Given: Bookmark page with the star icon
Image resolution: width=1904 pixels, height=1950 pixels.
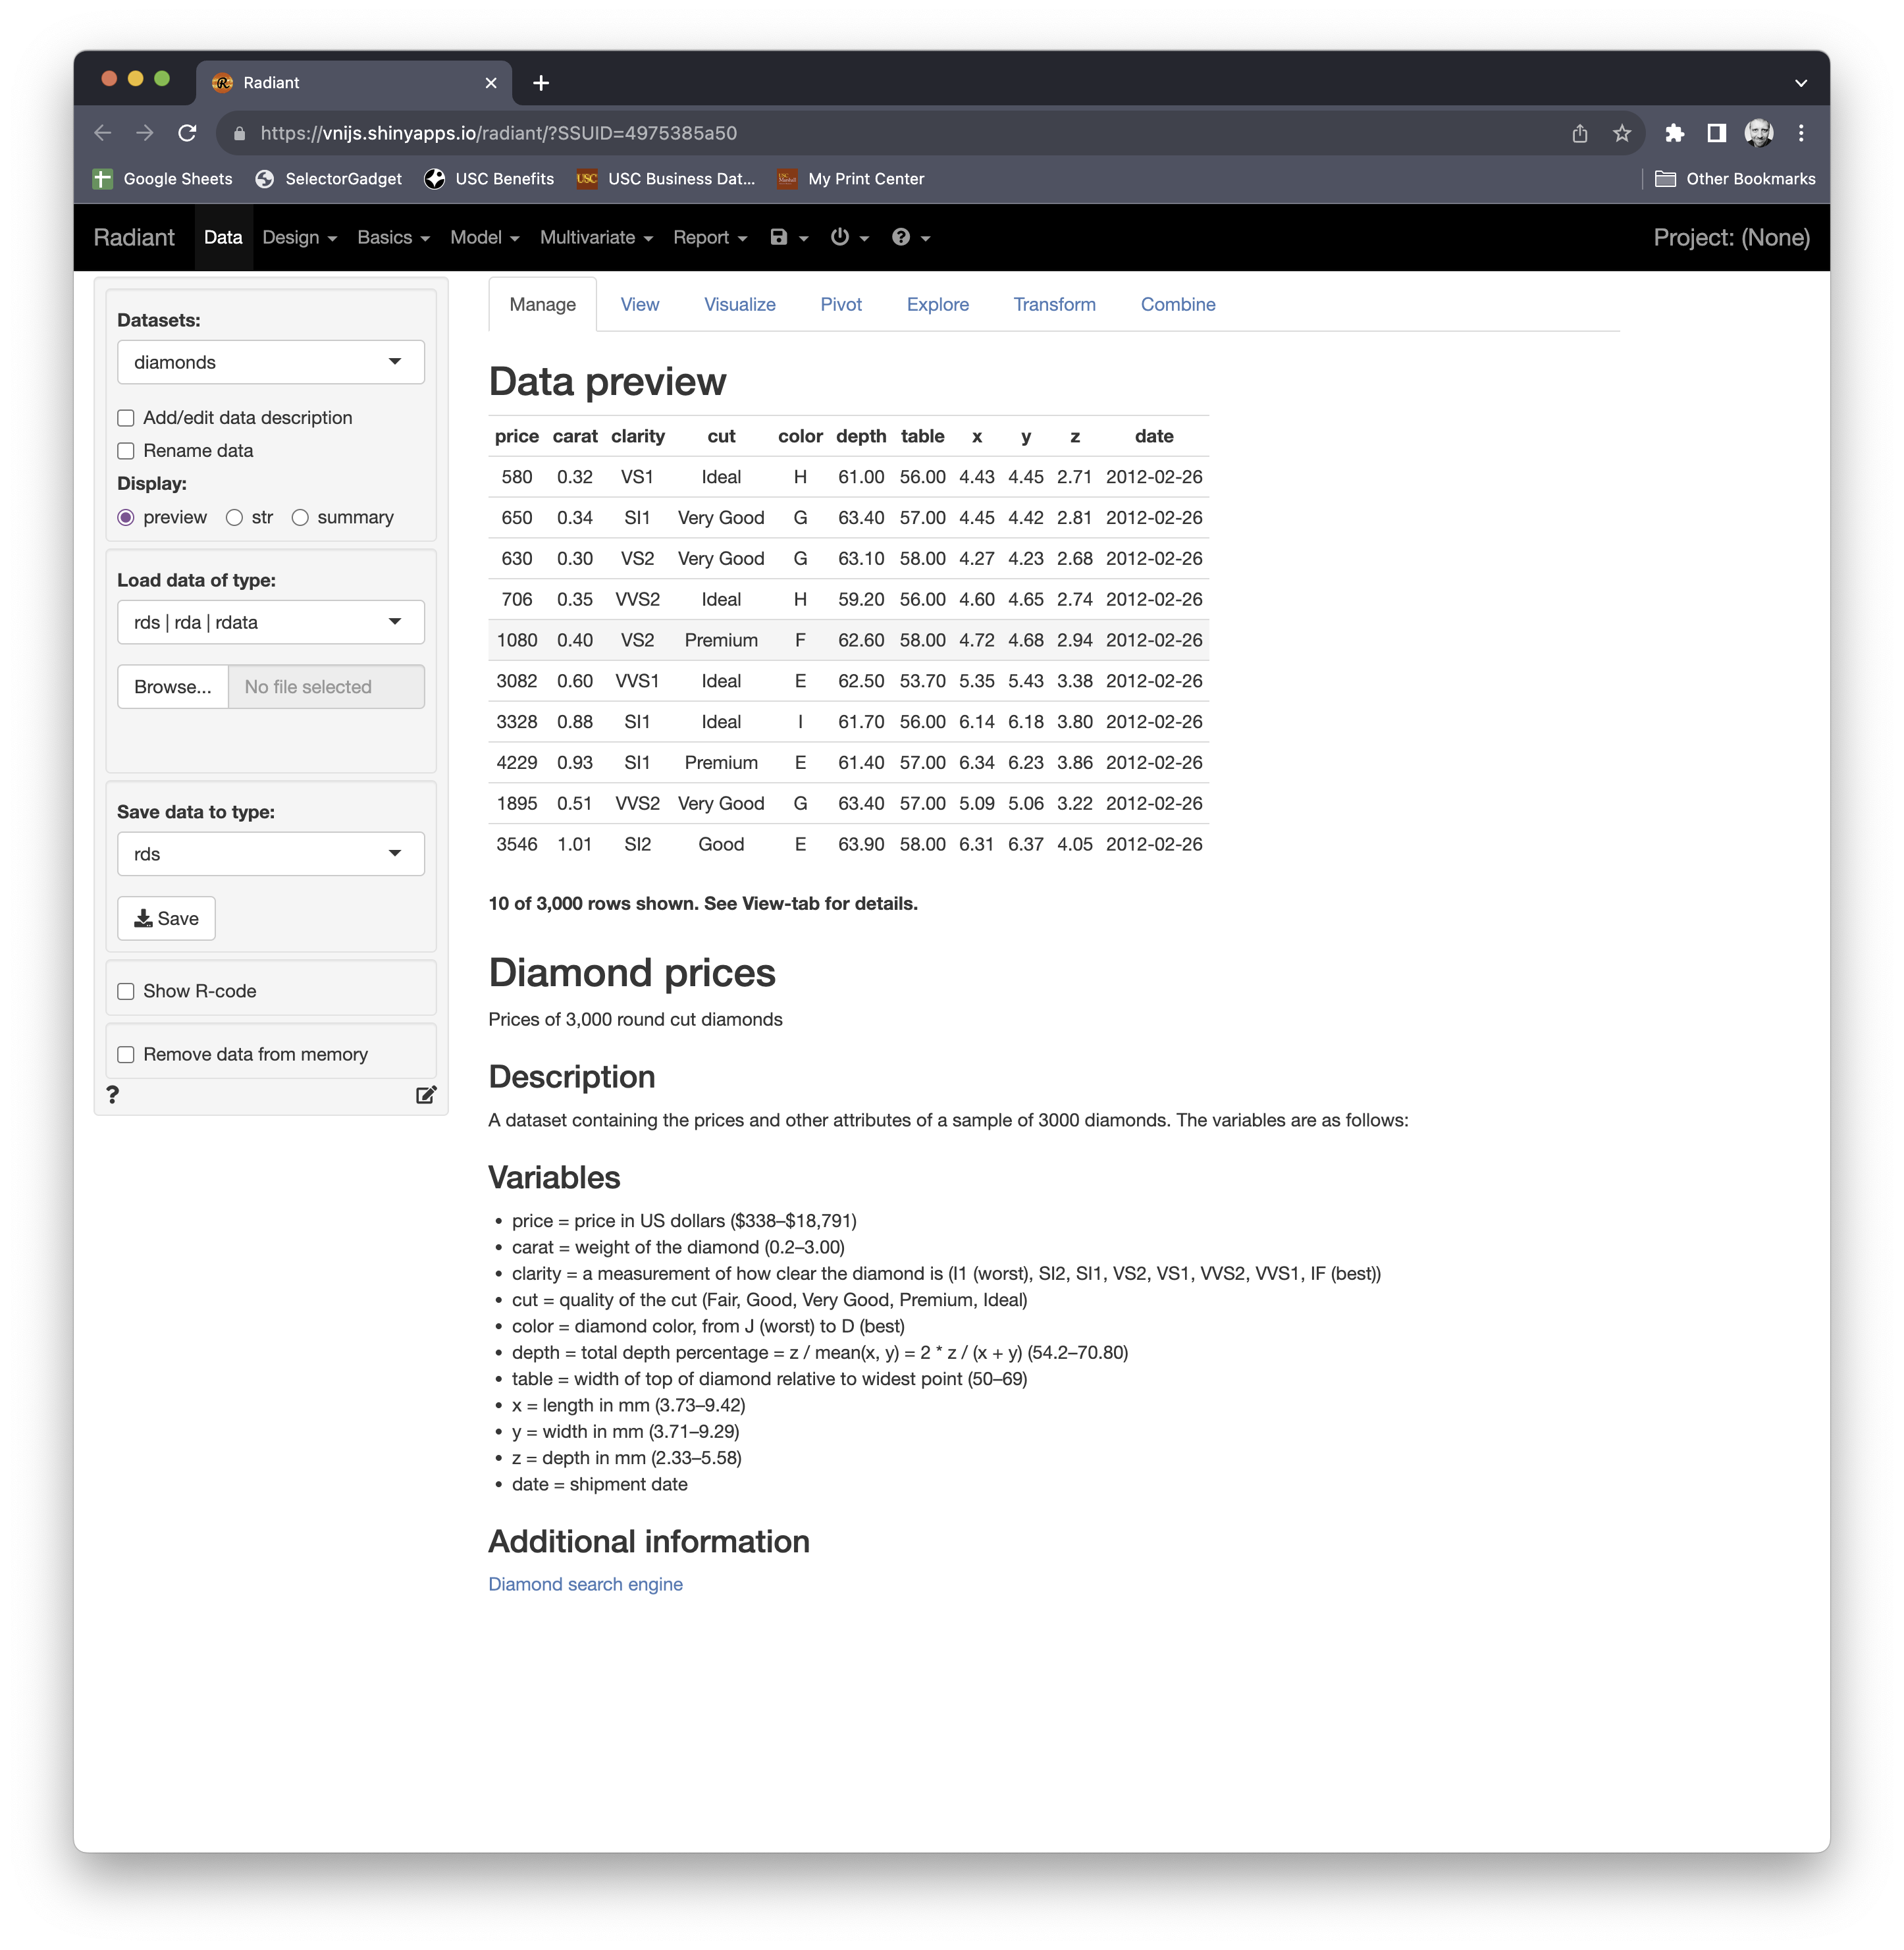Looking at the screenshot, I should [x=1621, y=133].
